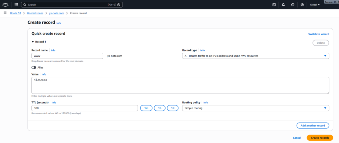Viewport: 339px width, 143px height.
Task: Open the Routing policy dropdown
Action: click(x=255, y=108)
